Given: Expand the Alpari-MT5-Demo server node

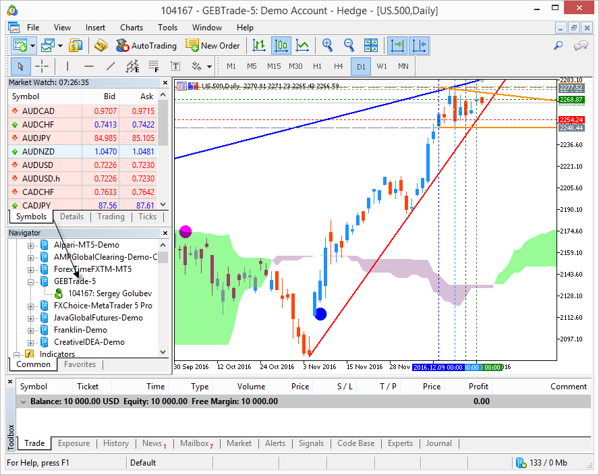Looking at the screenshot, I should tap(30, 246).
